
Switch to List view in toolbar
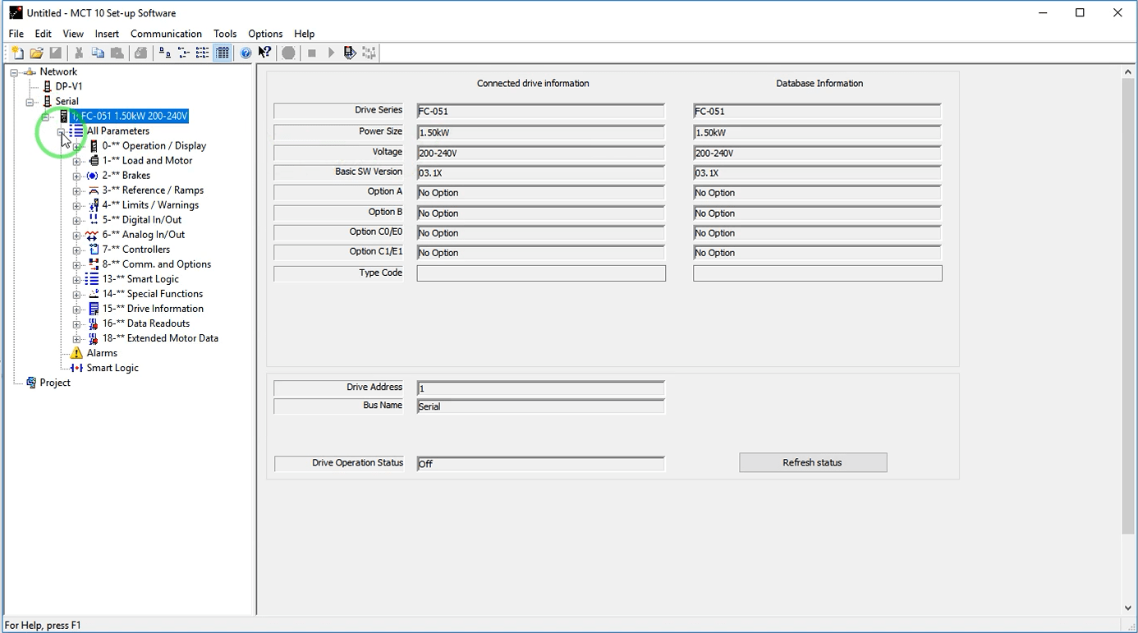203,53
